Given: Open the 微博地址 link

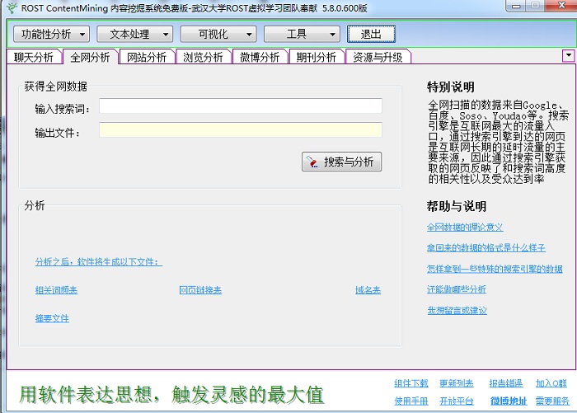Looking at the screenshot, I should pos(508,401).
